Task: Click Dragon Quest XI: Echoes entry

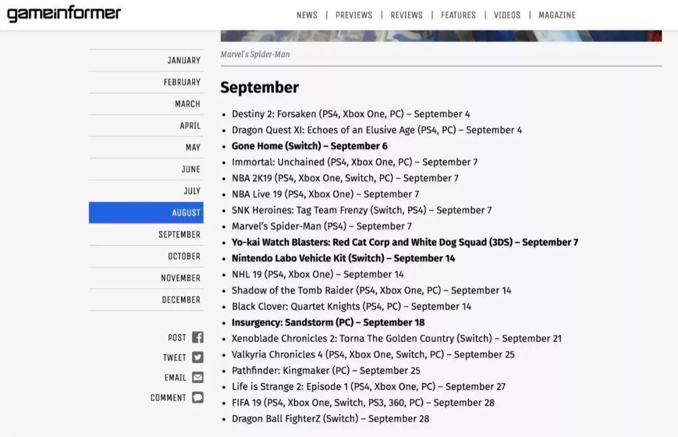Action: 377,130
